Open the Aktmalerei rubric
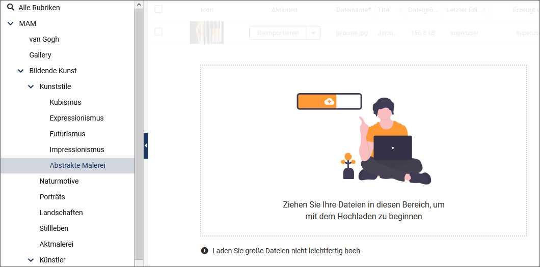This screenshot has width=540, height=267. (57, 244)
